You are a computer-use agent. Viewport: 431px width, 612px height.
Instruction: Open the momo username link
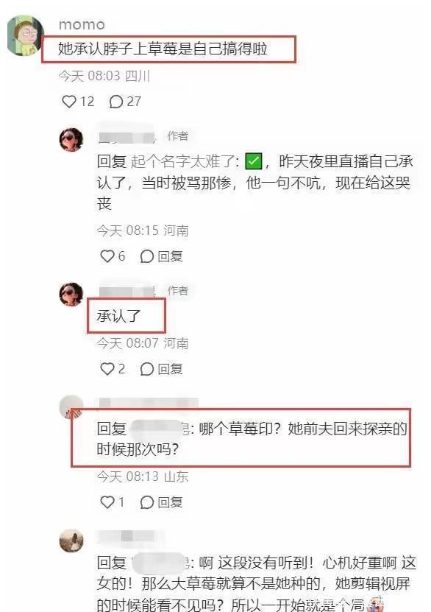[x=82, y=25]
